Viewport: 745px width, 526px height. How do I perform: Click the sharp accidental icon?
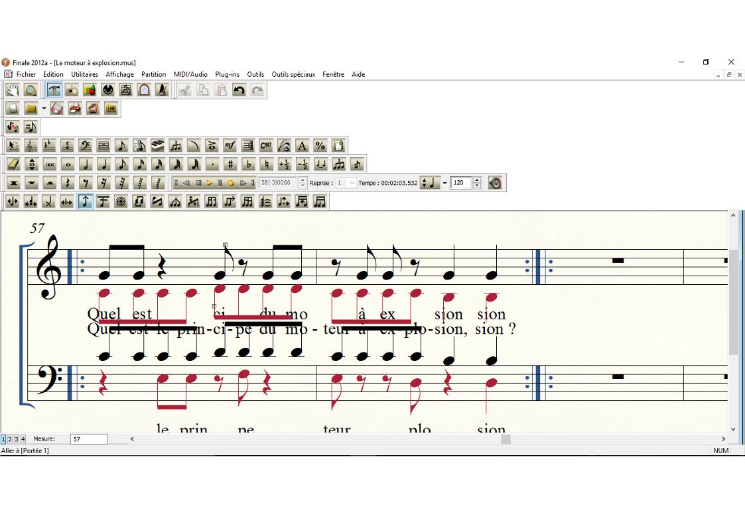tap(230, 164)
